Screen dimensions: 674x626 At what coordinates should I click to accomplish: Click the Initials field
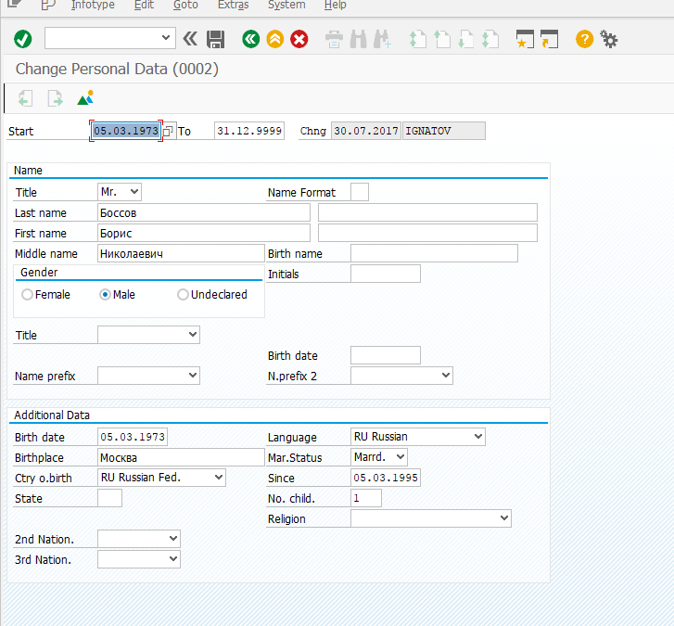point(386,274)
